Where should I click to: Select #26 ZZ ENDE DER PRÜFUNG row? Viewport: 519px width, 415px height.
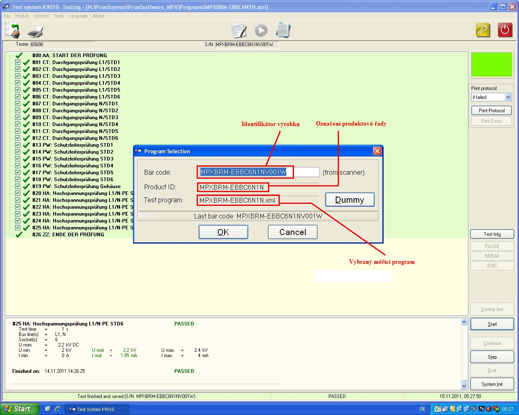click(68, 235)
